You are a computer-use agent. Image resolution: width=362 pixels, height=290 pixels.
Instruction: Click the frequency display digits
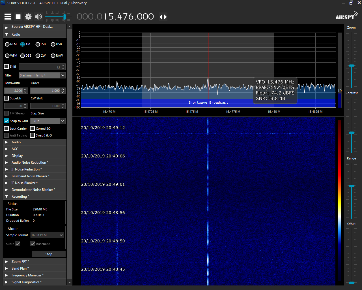point(115,17)
